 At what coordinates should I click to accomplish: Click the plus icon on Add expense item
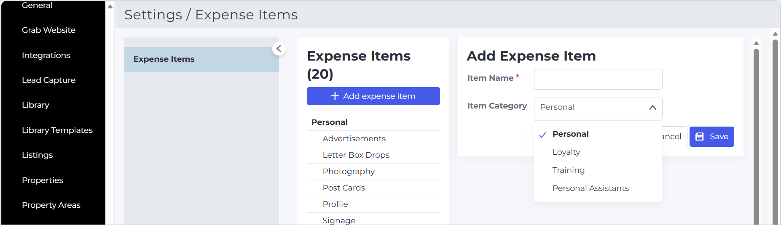pyautogui.click(x=335, y=96)
